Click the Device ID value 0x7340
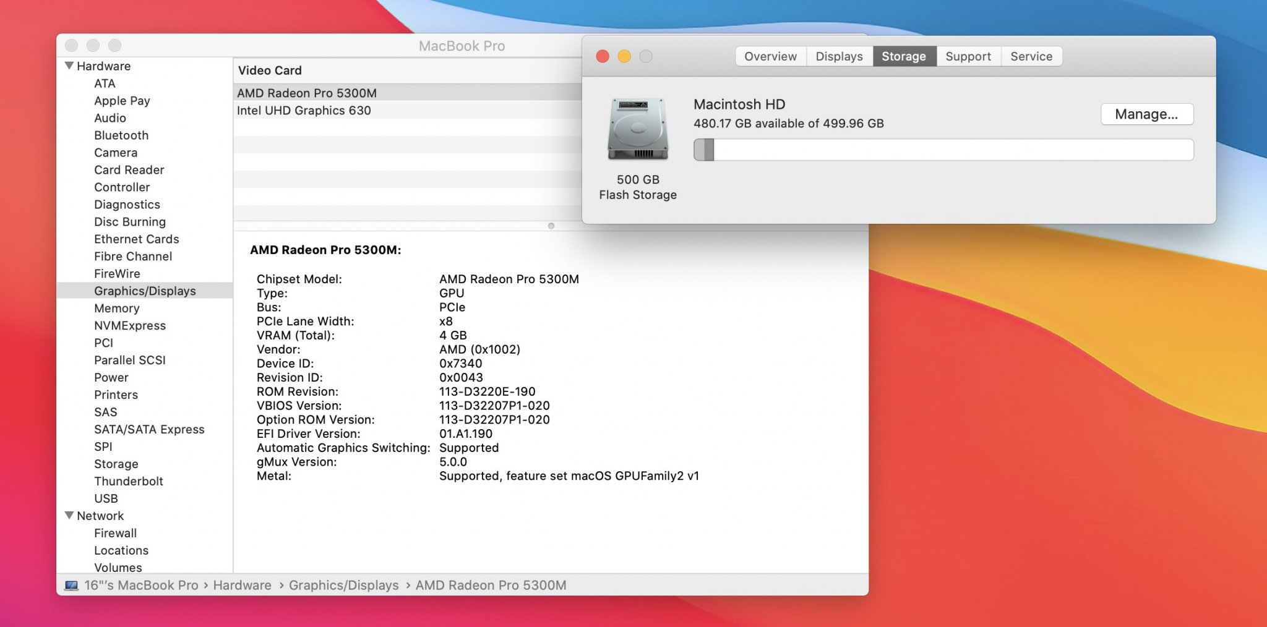1267x627 pixels. [x=460, y=364]
